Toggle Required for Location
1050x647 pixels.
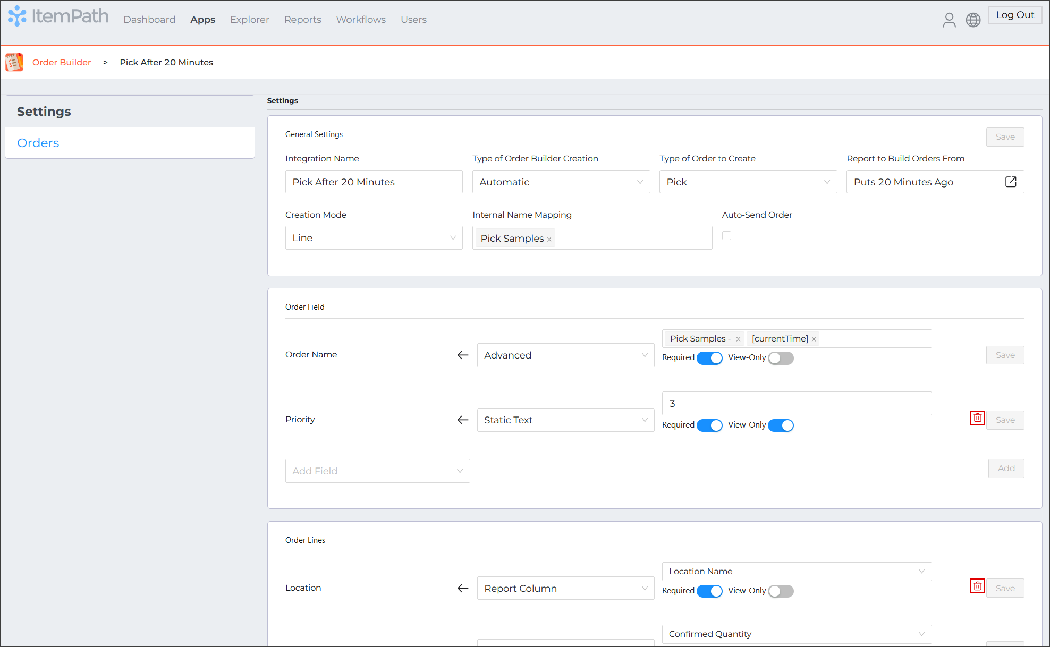click(709, 591)
